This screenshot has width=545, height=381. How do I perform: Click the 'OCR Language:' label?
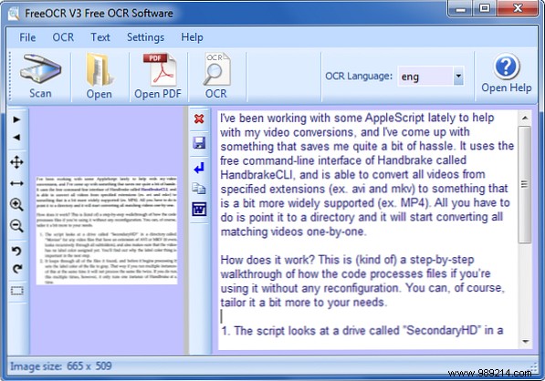359,76
